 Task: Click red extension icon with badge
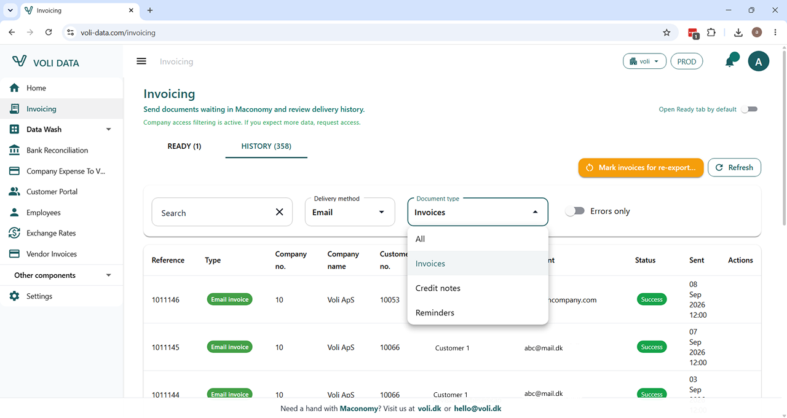coord(693,33)
